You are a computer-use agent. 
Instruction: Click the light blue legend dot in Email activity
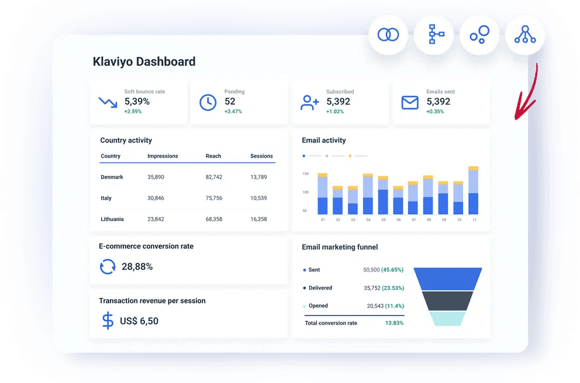pos(327,156)
